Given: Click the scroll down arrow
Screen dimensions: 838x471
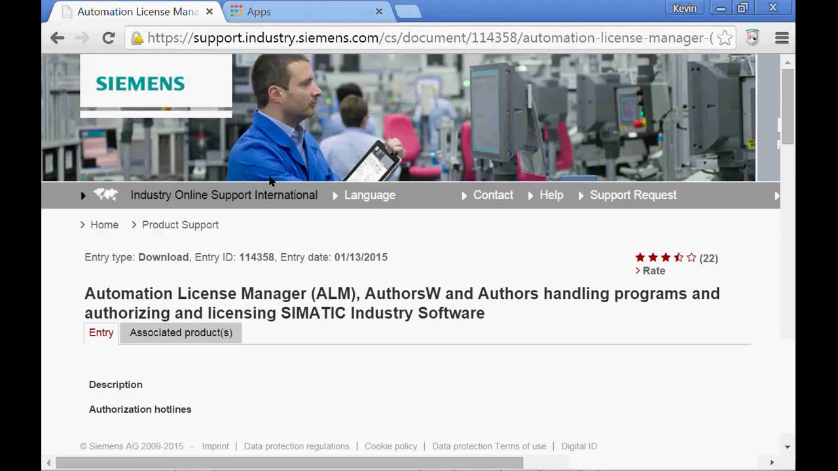Looking at the screenshot, I should [x=788, y=447].
